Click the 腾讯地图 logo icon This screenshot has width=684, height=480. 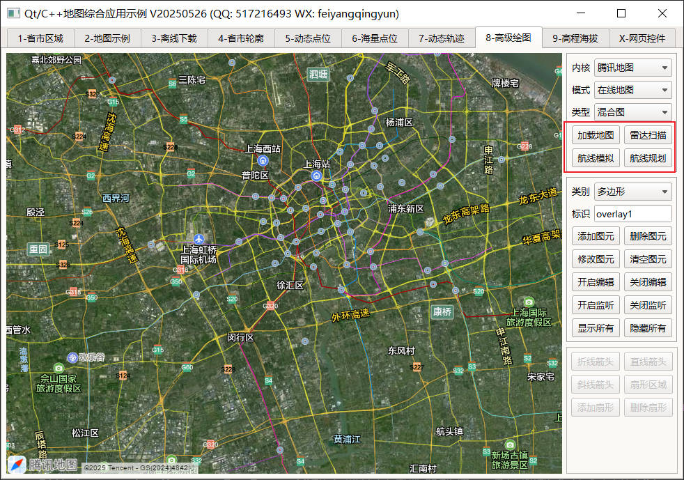pyautogui.click(x=17, y=465)
